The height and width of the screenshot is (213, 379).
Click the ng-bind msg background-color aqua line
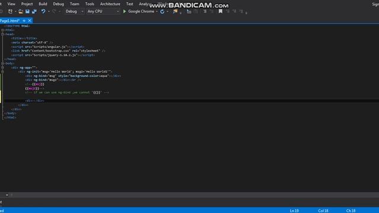[x=73, y=76]
